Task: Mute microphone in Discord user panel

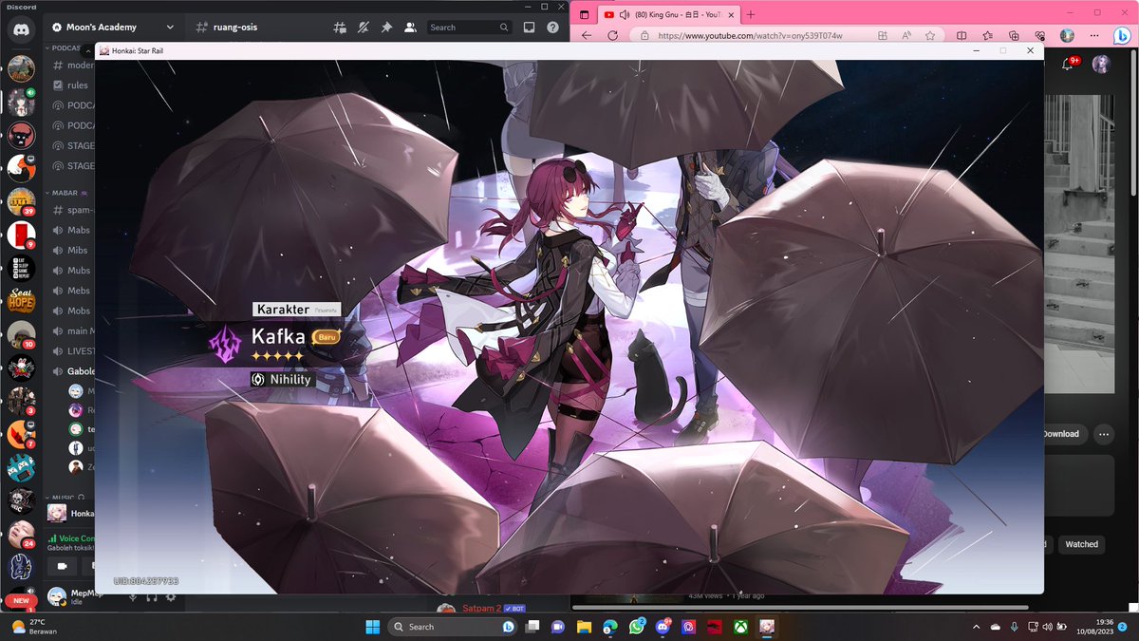Action: click(132, 596)
